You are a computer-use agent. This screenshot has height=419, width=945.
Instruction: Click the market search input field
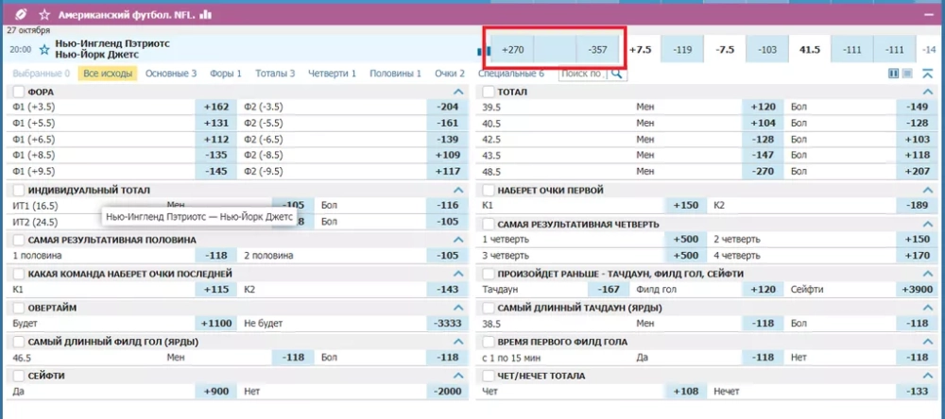[582, 73]
